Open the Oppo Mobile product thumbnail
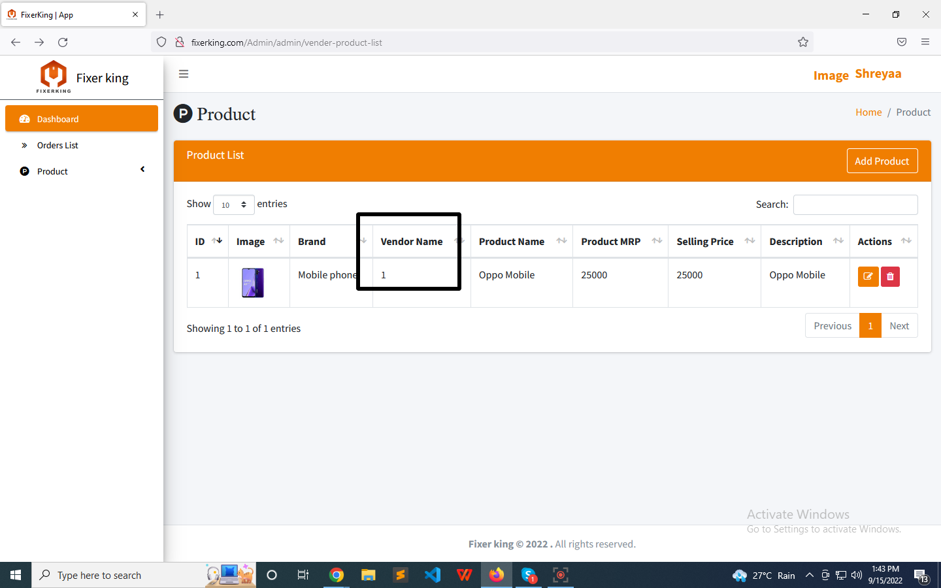 (253, 283)
